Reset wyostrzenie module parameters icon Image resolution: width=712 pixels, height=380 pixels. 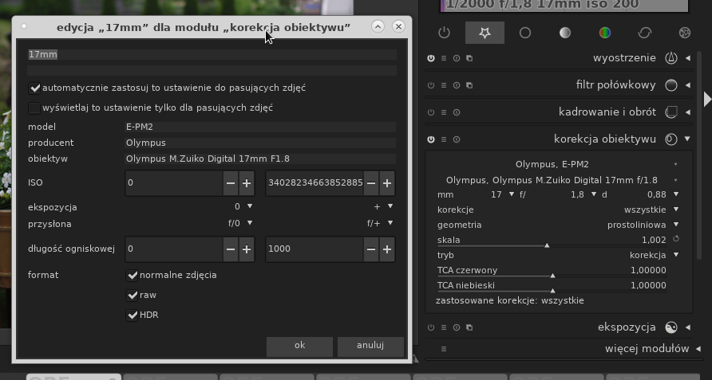(x=457, y=58)
